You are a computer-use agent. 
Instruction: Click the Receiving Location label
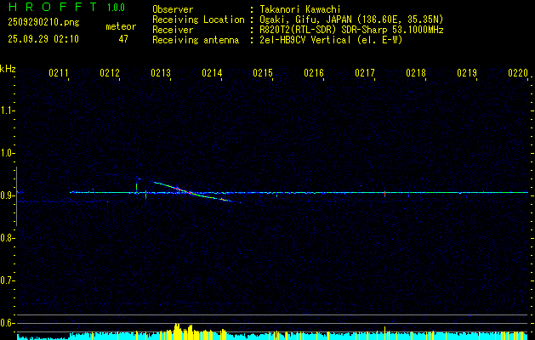point(198,20)
